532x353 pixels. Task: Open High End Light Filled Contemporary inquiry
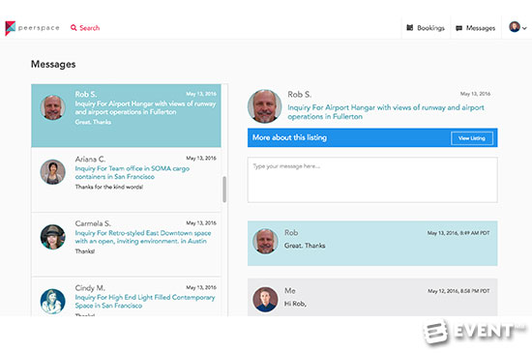(x=145, y=302)
